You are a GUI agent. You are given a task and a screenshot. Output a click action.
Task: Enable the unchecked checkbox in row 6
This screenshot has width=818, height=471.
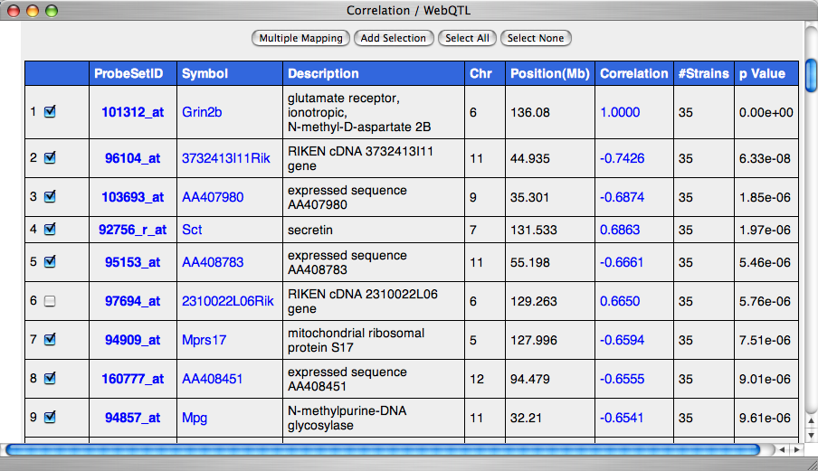point(50,302)
